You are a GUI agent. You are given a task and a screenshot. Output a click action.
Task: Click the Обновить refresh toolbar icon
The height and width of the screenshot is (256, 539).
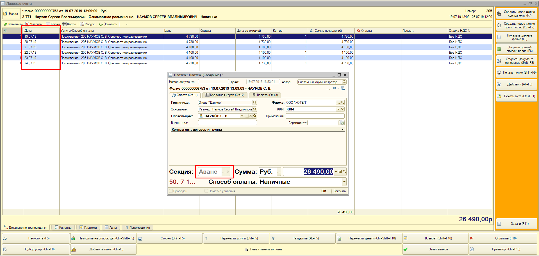[x=101, y=24]
